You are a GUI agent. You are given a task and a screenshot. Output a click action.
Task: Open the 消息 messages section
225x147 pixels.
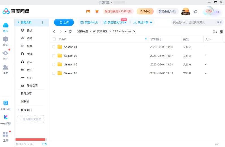tap(5, 67)
